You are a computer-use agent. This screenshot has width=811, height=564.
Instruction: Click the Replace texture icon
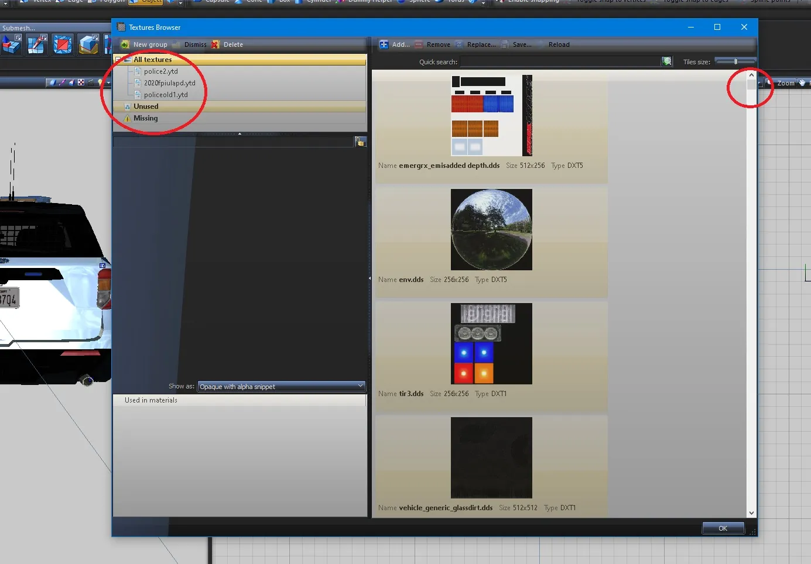459,44
